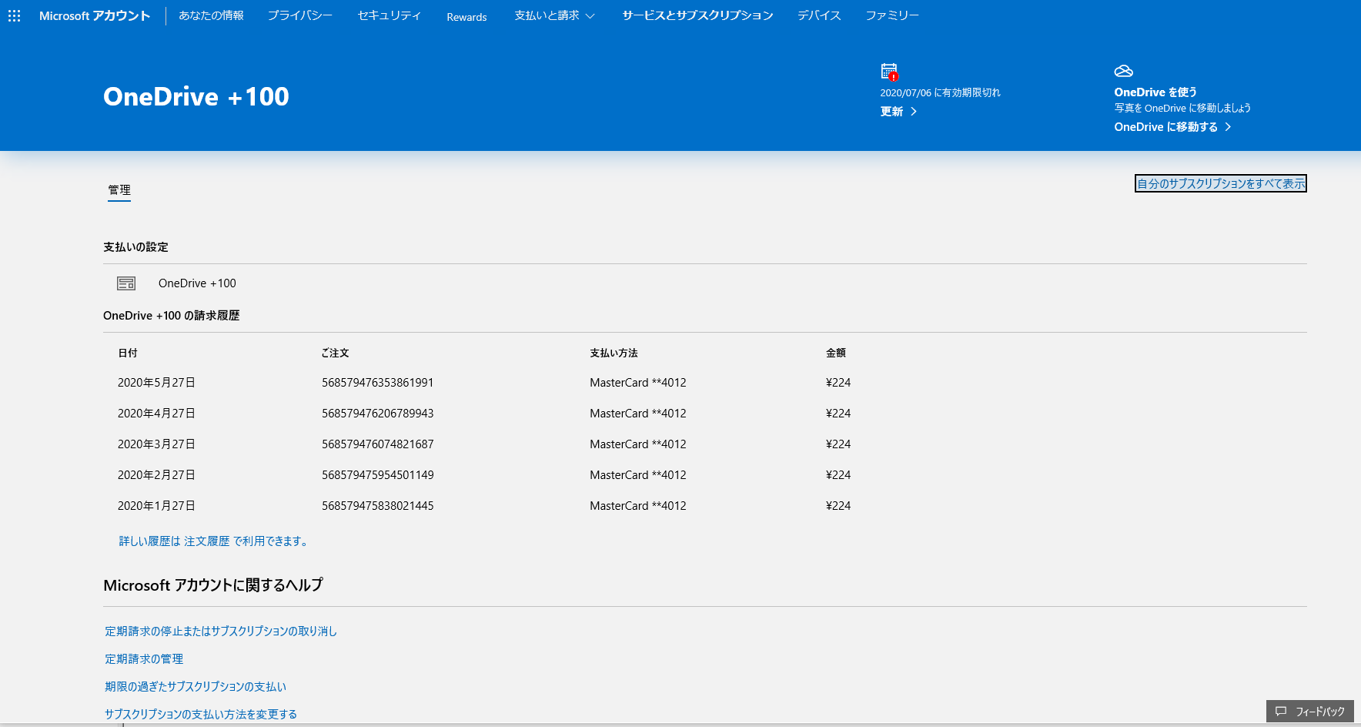The height and width of the screenshot is (727, 1361).
Task: Expand the 支払いと請求 dropdown menu
Action: pyautogui.click(x=554, y=15)
